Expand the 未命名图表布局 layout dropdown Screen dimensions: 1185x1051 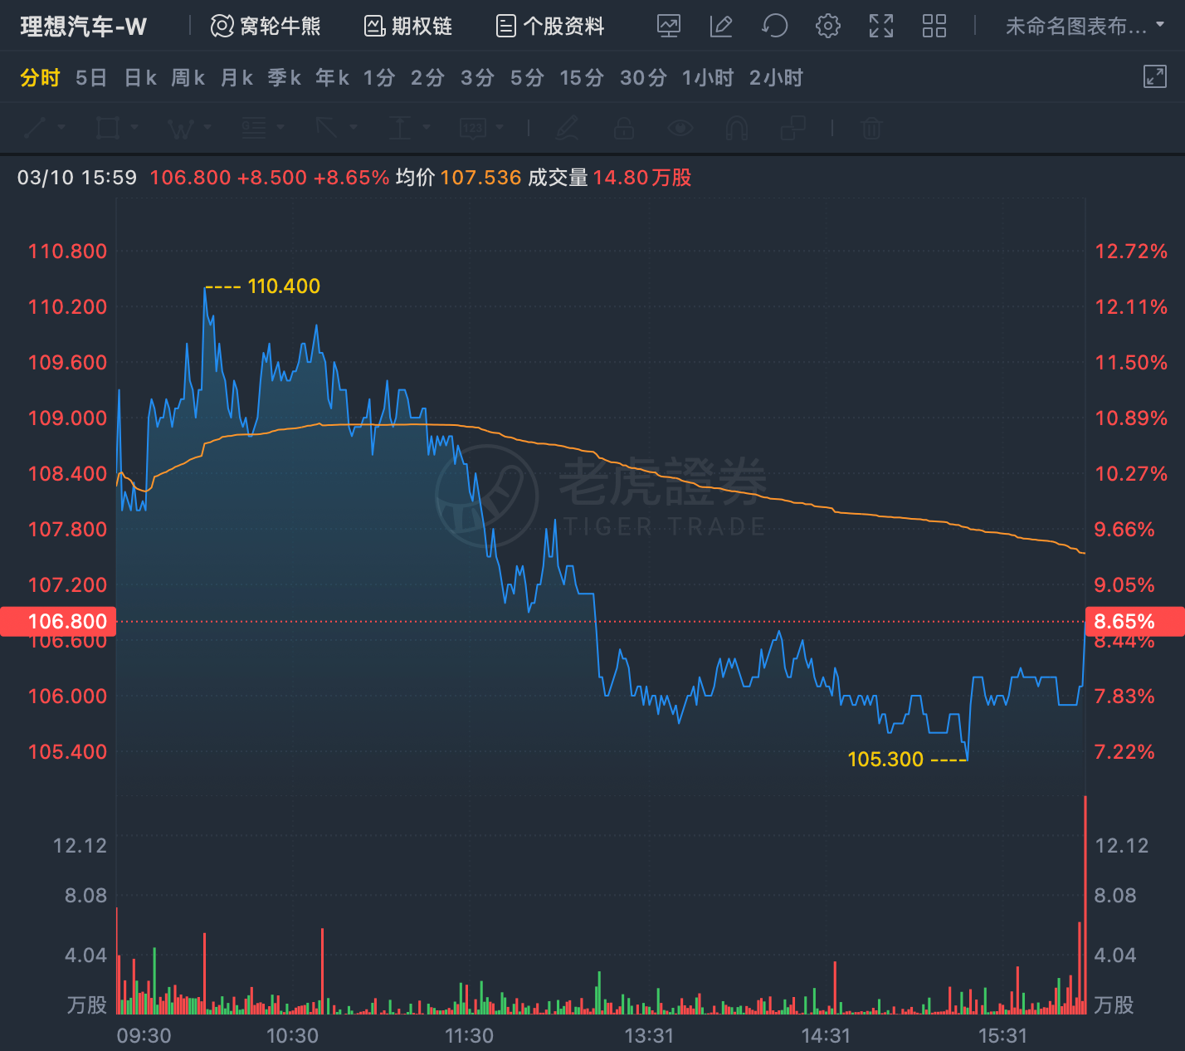[1085, 27]
